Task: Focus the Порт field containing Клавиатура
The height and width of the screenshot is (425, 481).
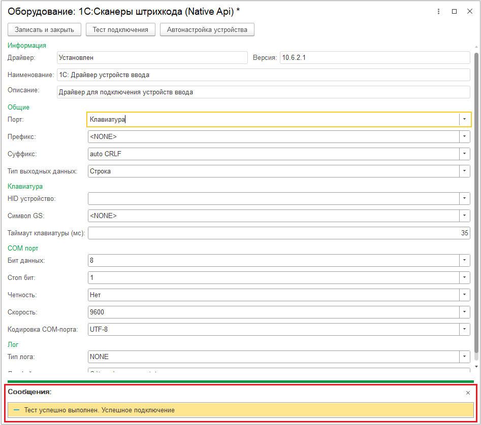Action: pos(273,119)
